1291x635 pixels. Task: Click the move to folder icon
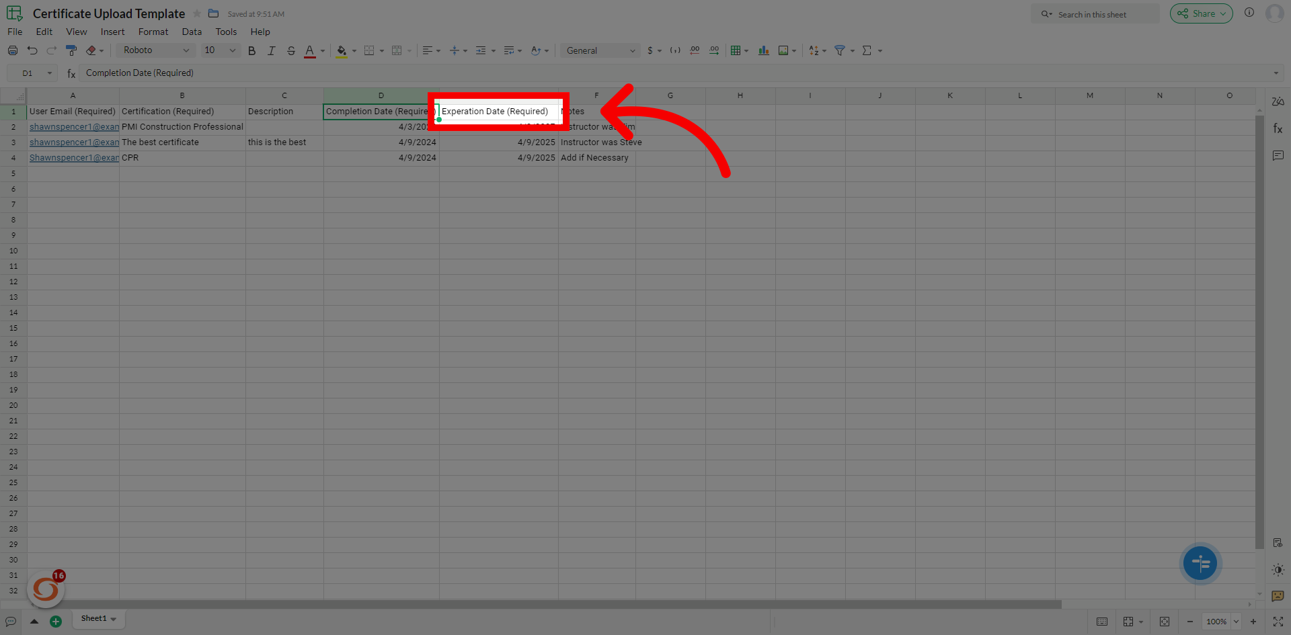(214, 13)
